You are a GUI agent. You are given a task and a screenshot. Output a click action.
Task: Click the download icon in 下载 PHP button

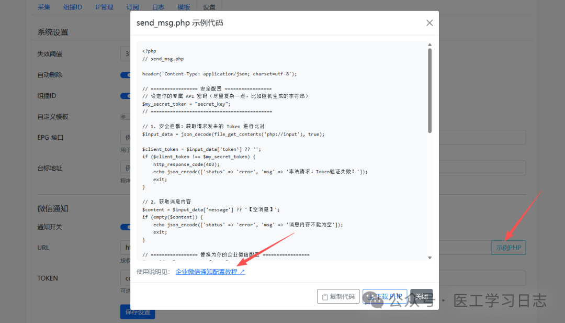coord(370,297)
